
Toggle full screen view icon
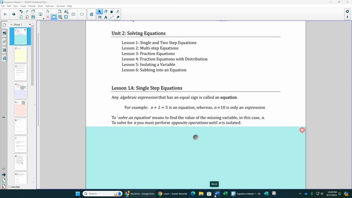pyautogui.click(x=66, y=17)
